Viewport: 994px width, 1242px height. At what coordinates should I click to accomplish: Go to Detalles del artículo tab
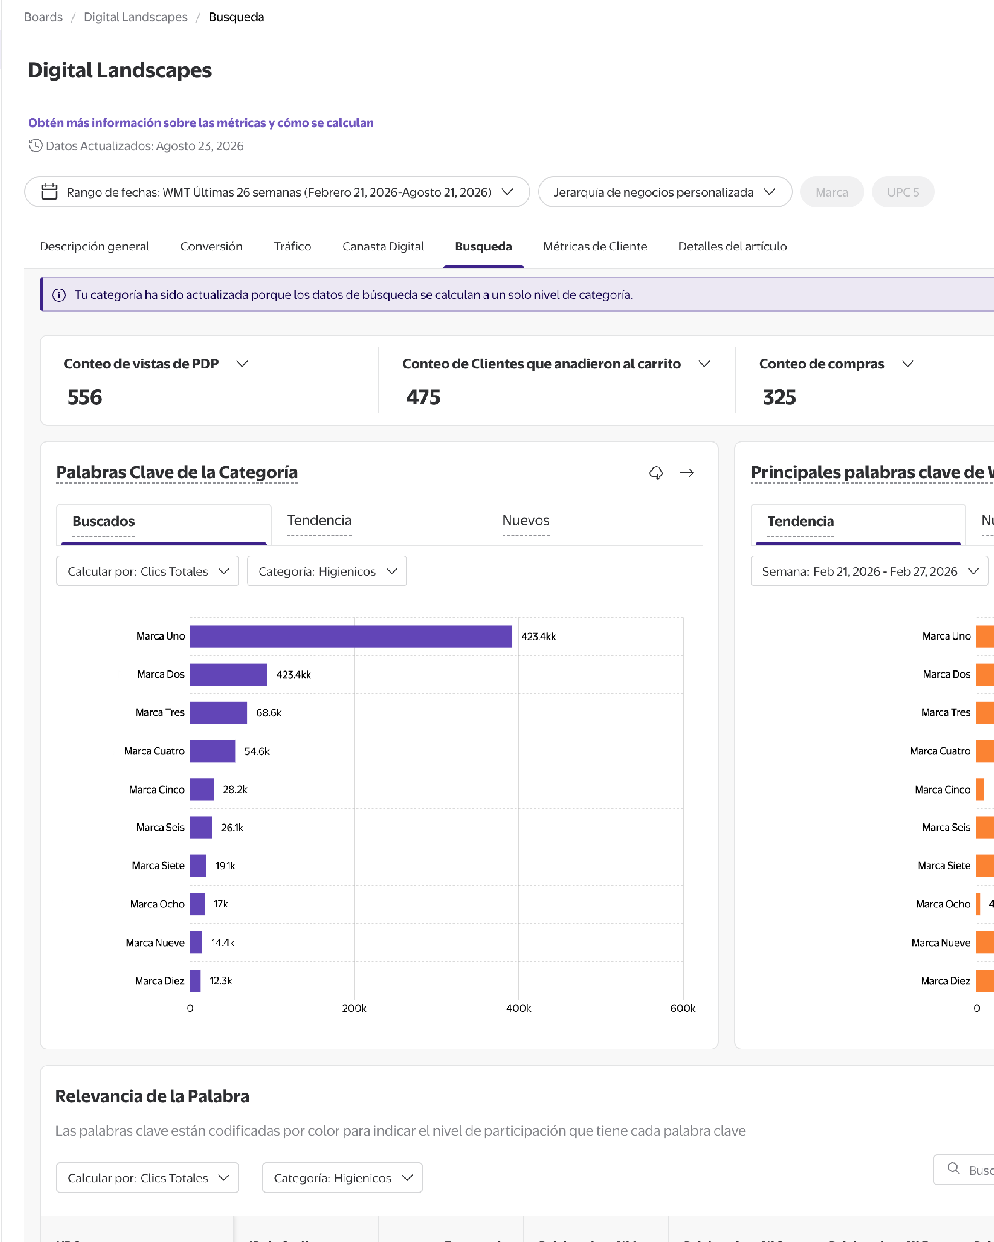(732, 247)
